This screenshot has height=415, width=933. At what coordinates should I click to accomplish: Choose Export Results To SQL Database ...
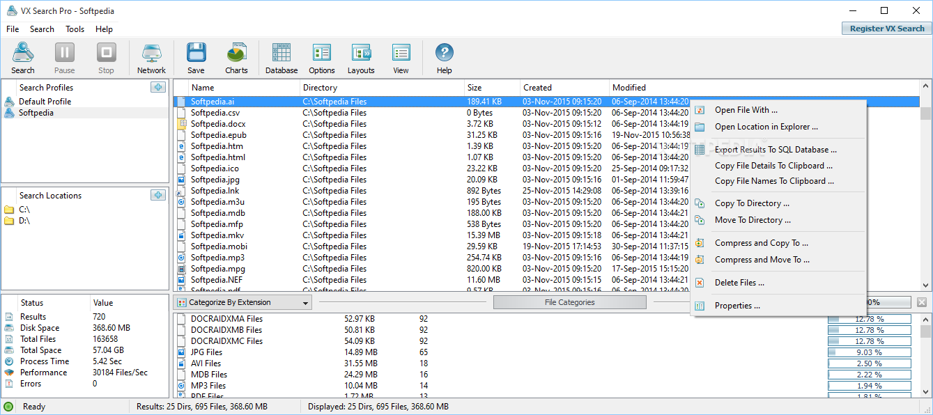coord(778,150)
